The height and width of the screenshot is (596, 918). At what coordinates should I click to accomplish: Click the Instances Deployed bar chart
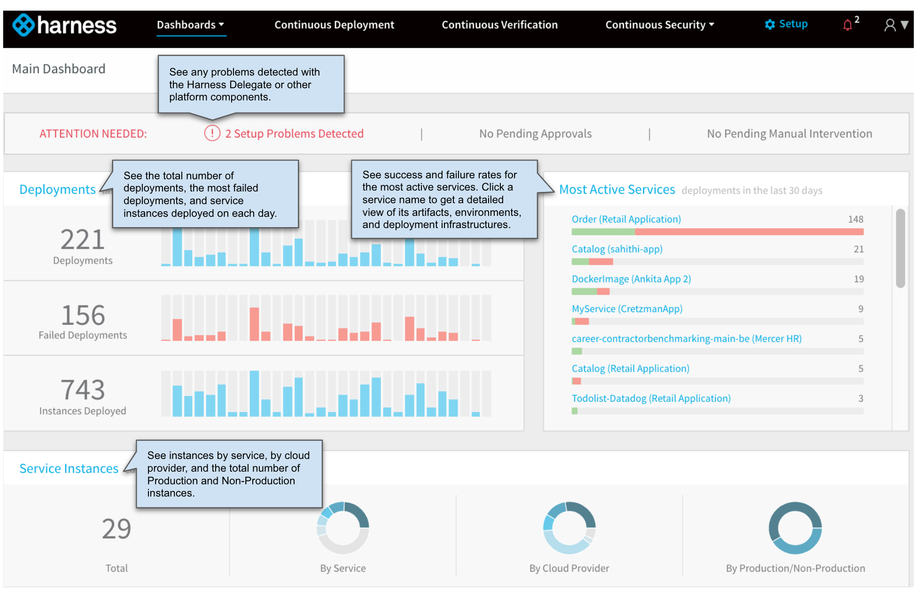(326, 393)
